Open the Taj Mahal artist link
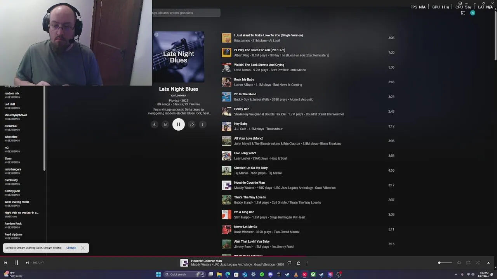The height and width of the screenshot is (279, 497). tap(241, 173)
